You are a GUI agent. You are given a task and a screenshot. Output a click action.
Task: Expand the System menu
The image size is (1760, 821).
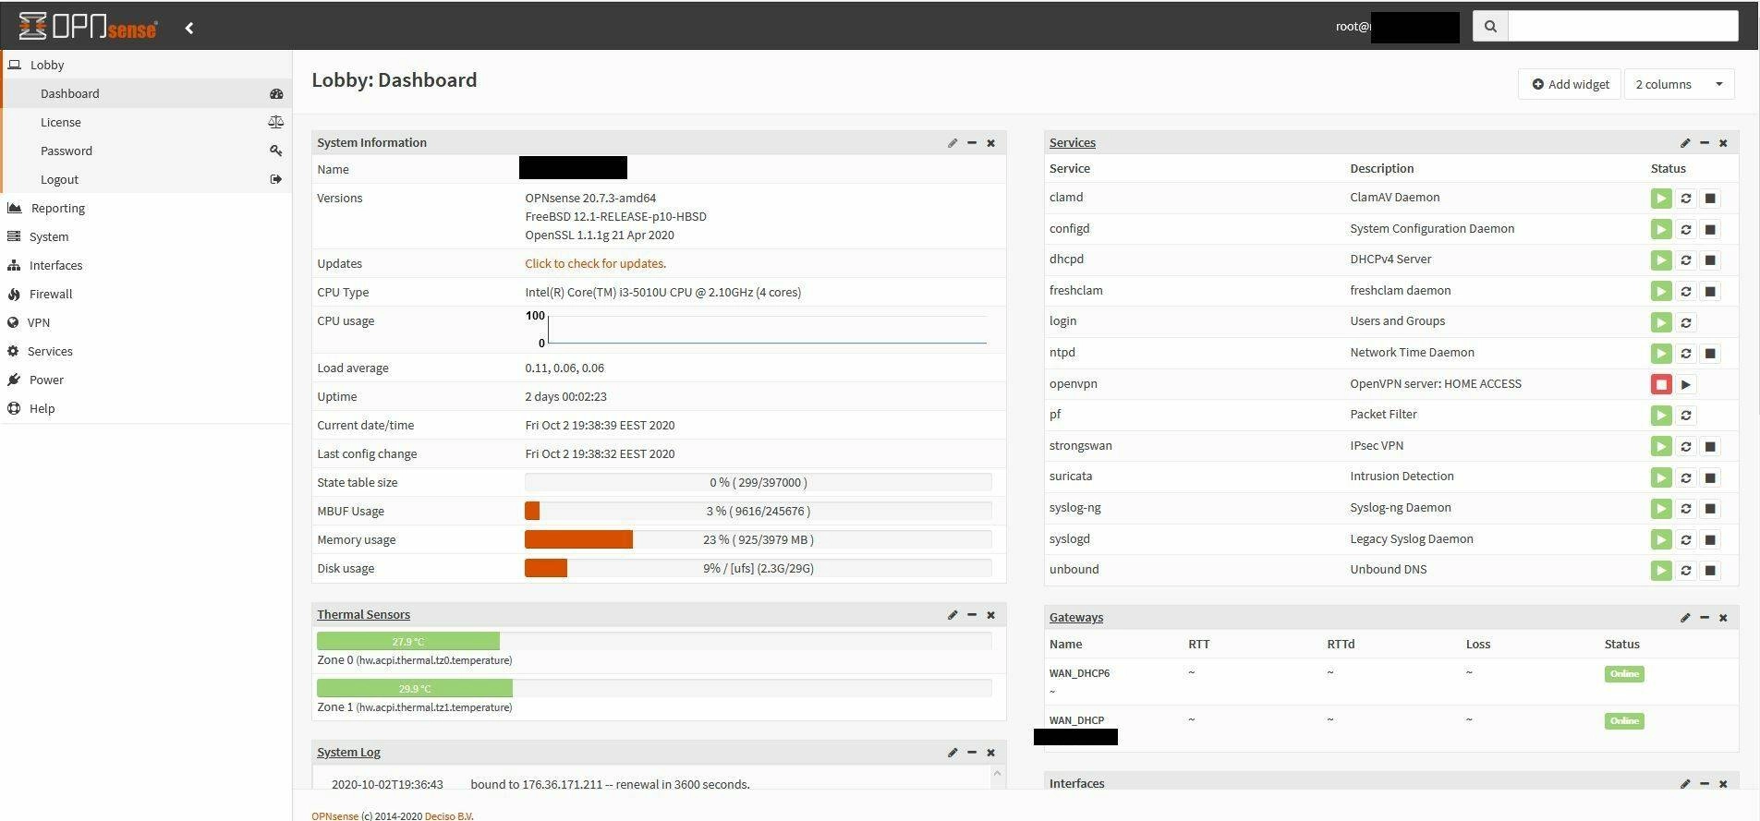pyautogui.click(x=146, y=236)
